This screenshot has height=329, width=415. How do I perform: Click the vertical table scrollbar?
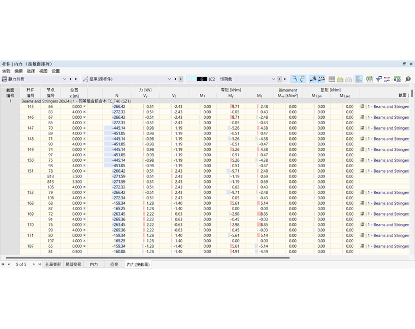412,94
